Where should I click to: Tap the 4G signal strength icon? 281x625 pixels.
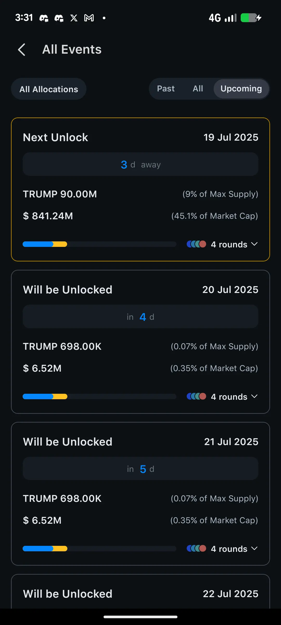coord(223,18)
